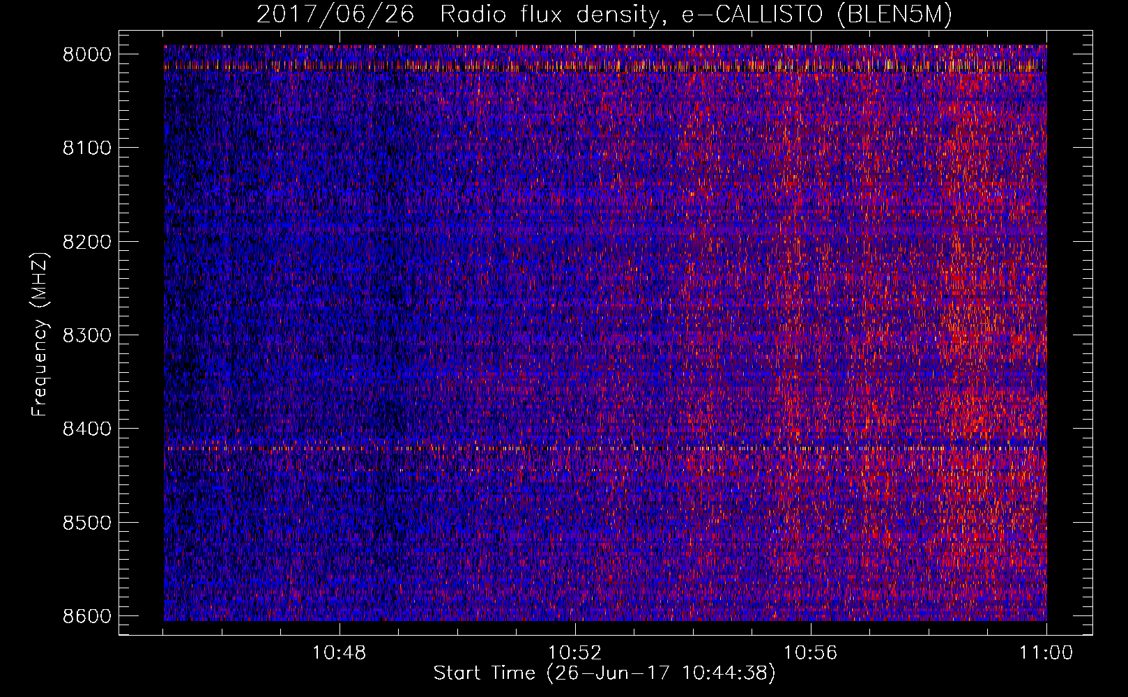Select the 8300 frequency tick label

(x=86, y=335)
